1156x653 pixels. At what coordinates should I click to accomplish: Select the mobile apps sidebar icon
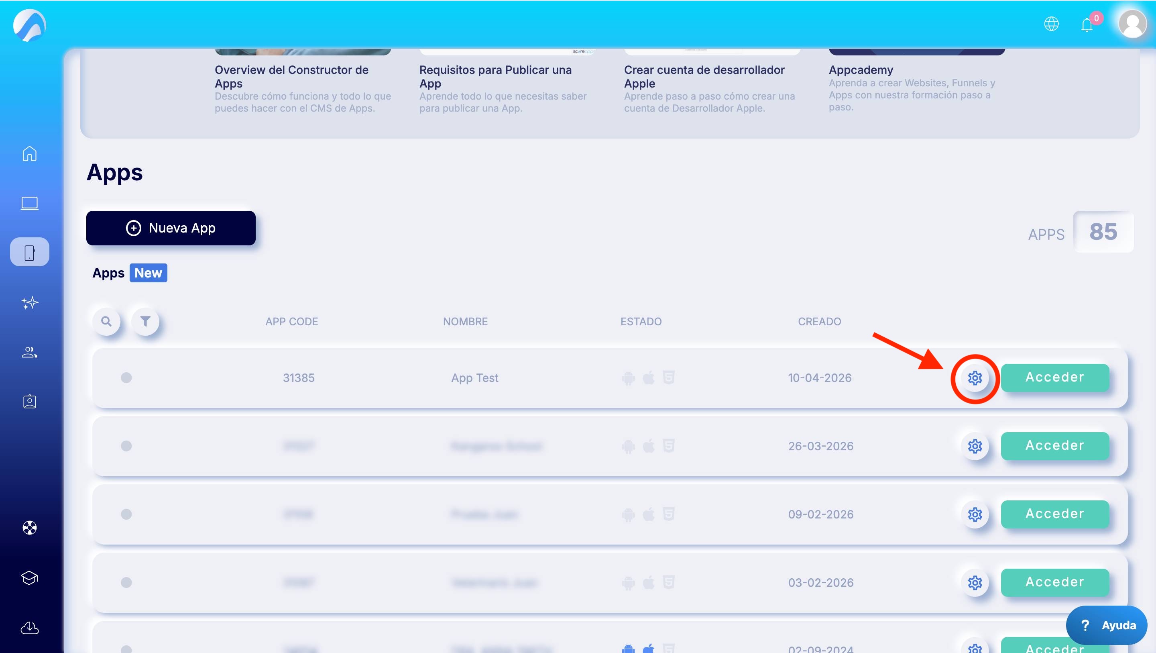30,252
